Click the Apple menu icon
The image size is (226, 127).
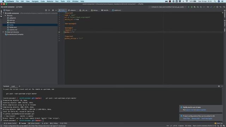3,1
